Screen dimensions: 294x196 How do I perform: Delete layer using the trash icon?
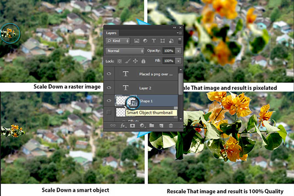171,125
